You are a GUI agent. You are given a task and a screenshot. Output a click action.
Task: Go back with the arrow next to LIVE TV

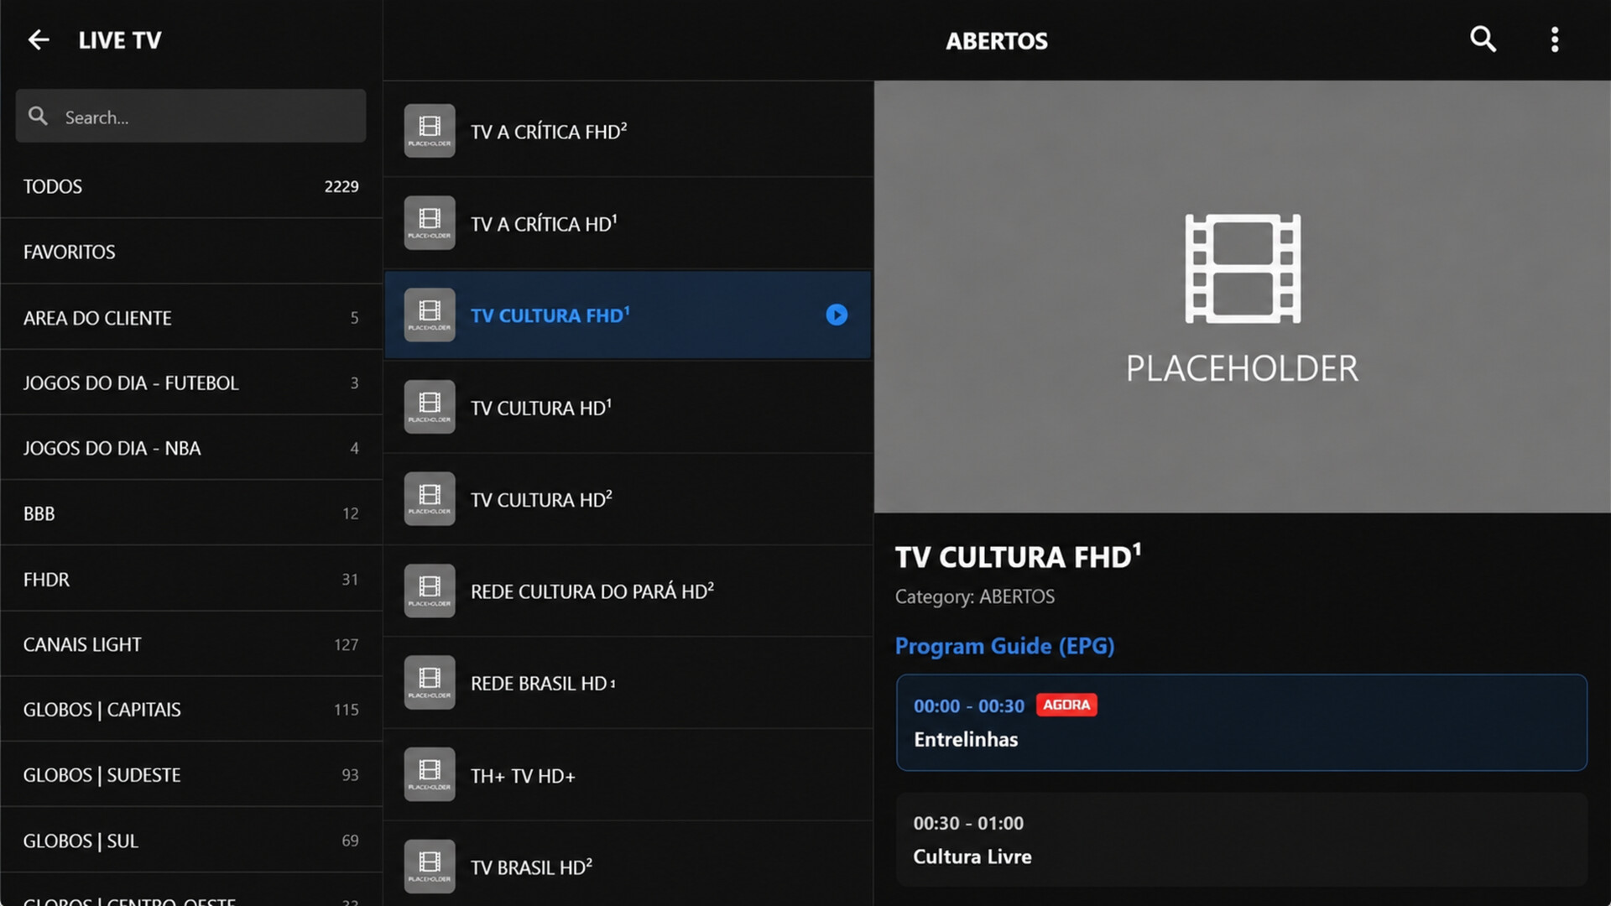click(x=39, y=39)
